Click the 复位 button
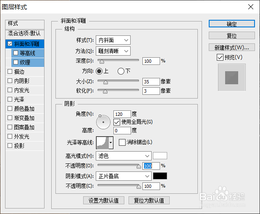Viewport: 260px width, 214px height. click(x=231, y=35)
